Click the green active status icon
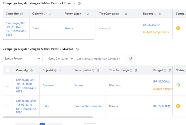The width and height of the screenshot is (186, 125). (x=178, y=85)
